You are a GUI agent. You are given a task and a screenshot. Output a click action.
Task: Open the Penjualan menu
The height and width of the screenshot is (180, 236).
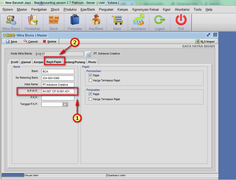[x=106, y=10]
